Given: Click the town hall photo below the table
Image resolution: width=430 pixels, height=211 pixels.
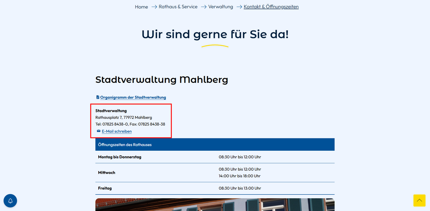Looking at the screenshot, I should (x=215, y=205).
